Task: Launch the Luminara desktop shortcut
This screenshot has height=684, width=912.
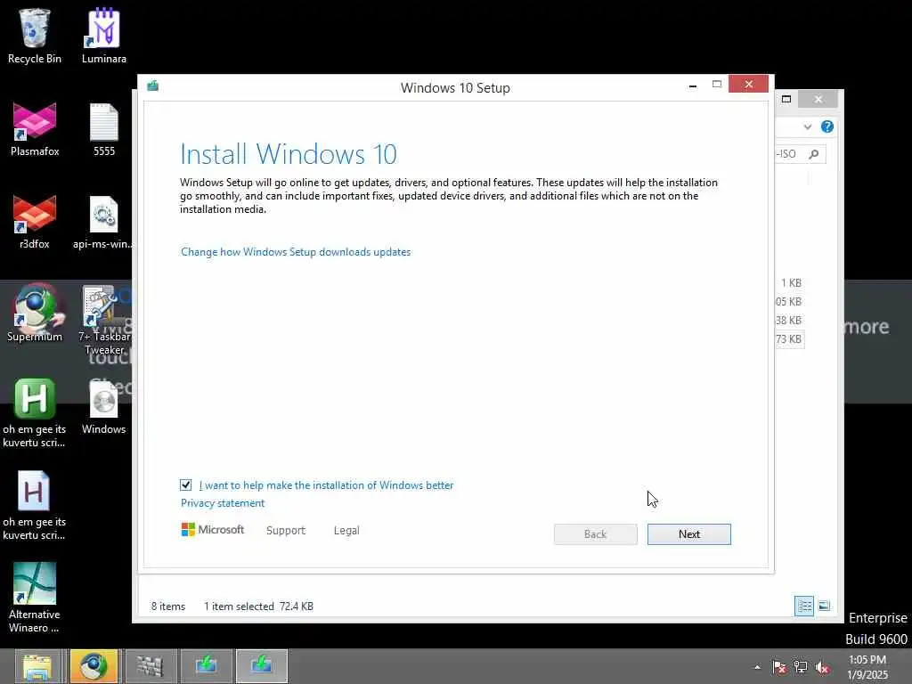Action: tap(103, 35)
